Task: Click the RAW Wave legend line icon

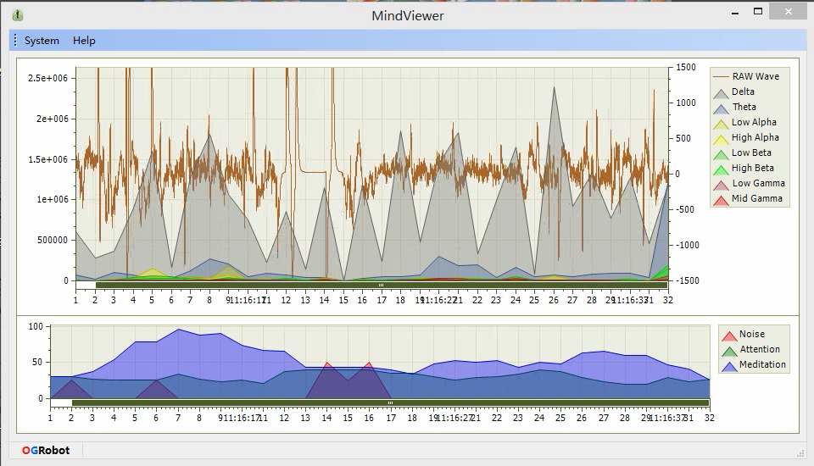Action: pos(721,77)
